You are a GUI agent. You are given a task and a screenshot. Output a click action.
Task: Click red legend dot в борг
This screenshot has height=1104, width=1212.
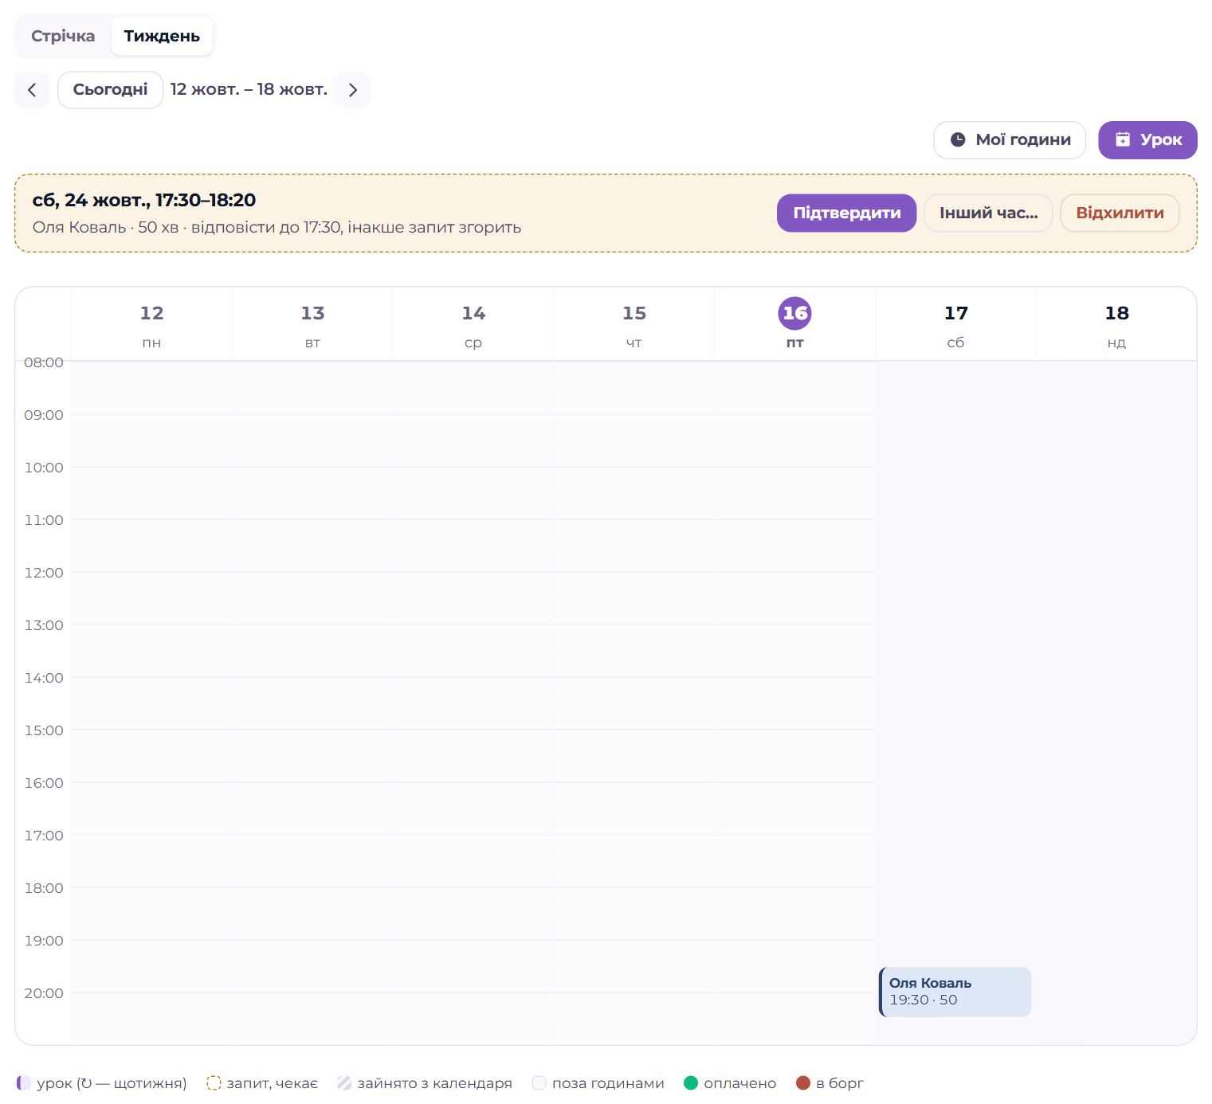[x=803, y=1083]
